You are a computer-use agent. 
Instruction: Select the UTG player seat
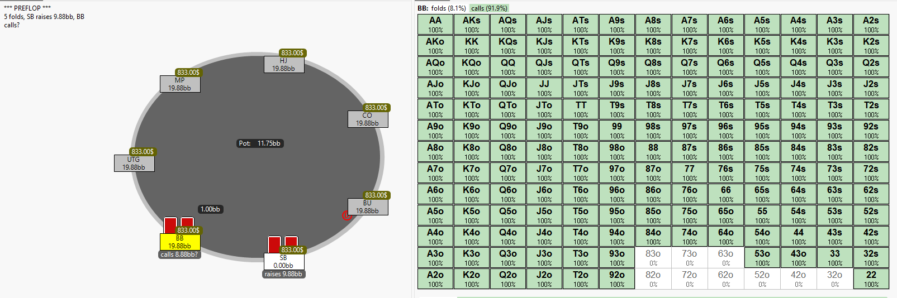click(x=134, y=163)
